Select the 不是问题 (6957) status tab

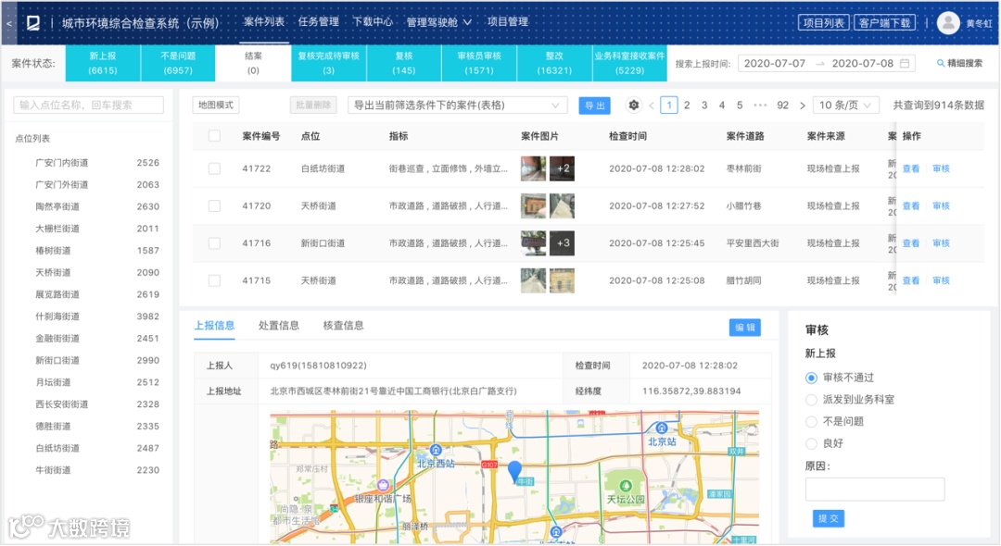(x=178, y=63)
